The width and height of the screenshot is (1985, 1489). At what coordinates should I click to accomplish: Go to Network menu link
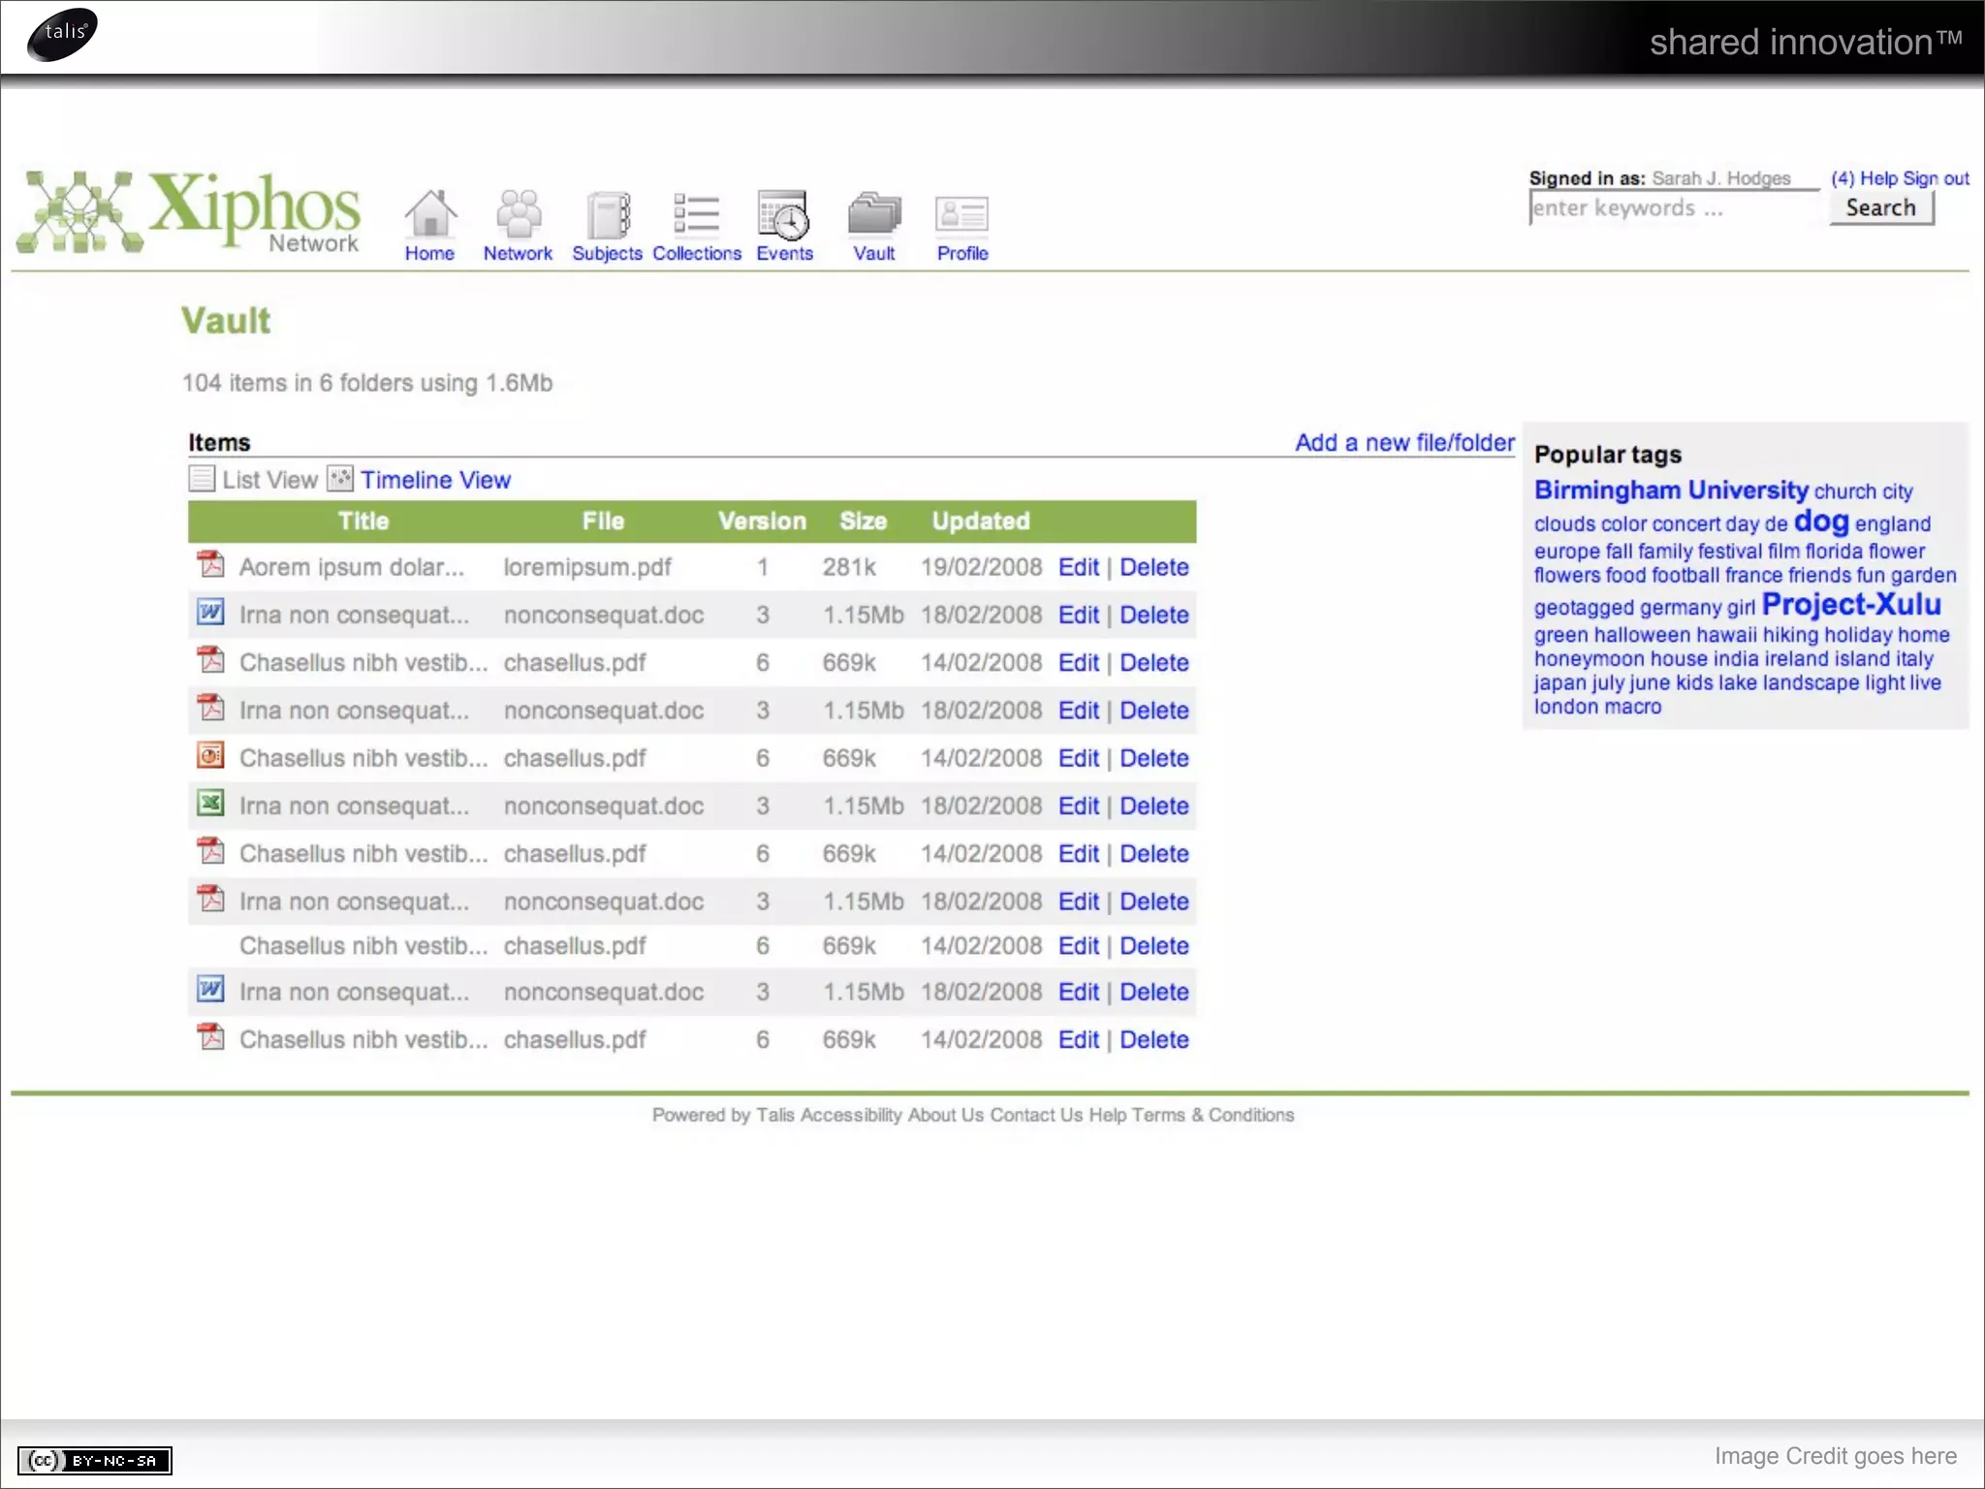(x=518, y=253)
